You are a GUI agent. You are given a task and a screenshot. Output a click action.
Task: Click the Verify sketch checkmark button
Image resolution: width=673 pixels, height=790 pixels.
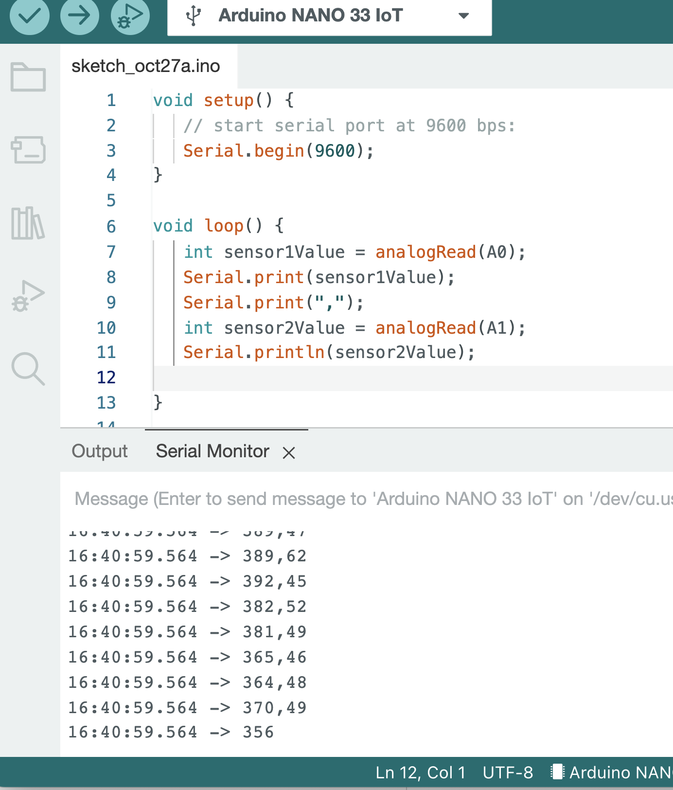point(30,16)
